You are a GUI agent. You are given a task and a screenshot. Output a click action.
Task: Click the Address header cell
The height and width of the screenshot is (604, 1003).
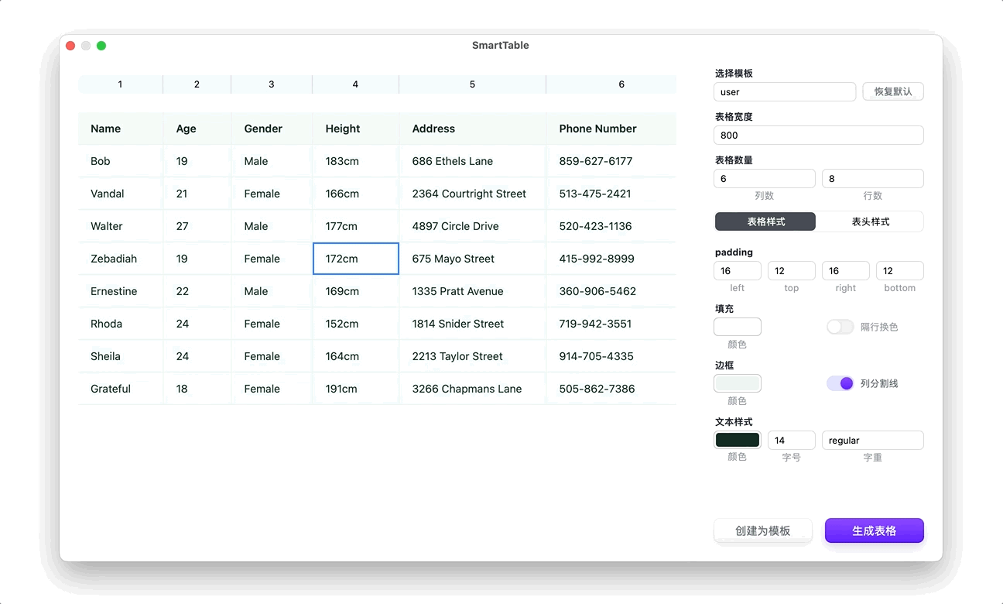pos(473,129)
